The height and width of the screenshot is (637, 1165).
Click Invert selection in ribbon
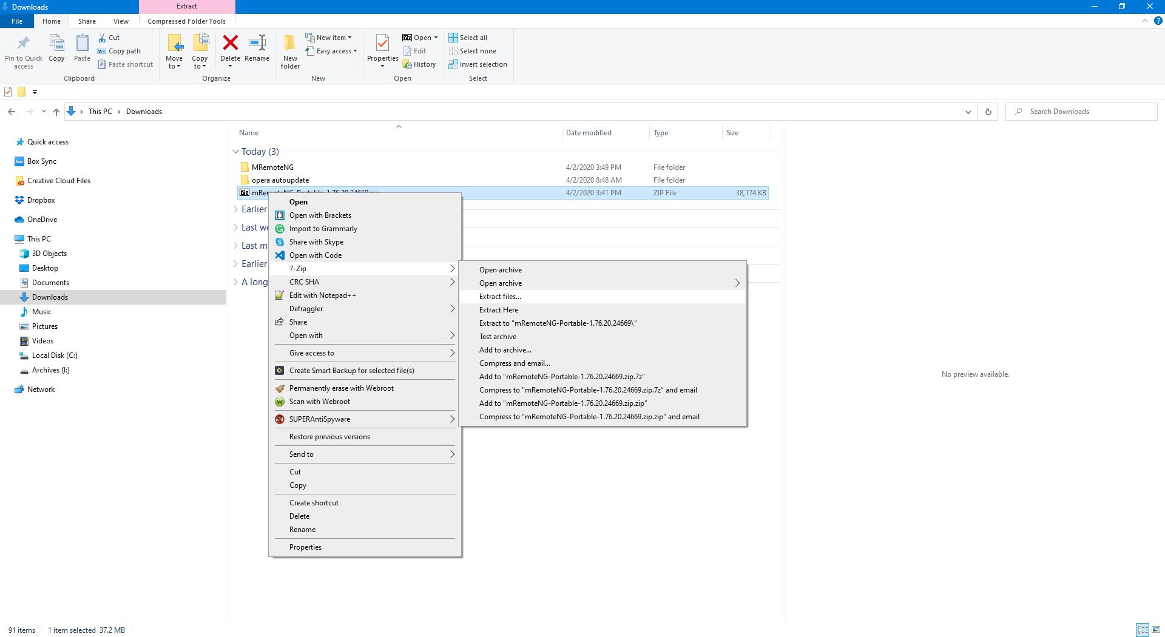[x=478, y=64]
